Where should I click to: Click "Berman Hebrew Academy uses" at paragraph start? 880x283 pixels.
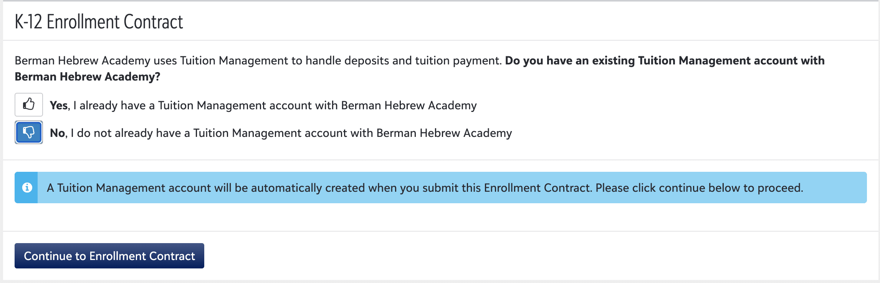[x=96, y=61]
